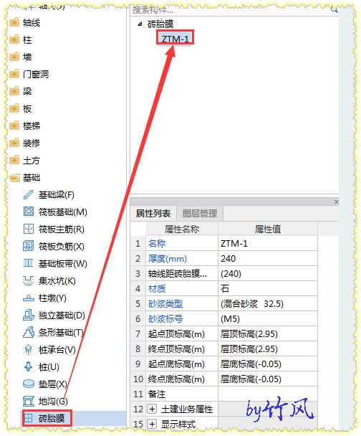Select the 独立基础(D) isolated footing icon
This screenshot has height=436, width=361.
pos(28,315)
